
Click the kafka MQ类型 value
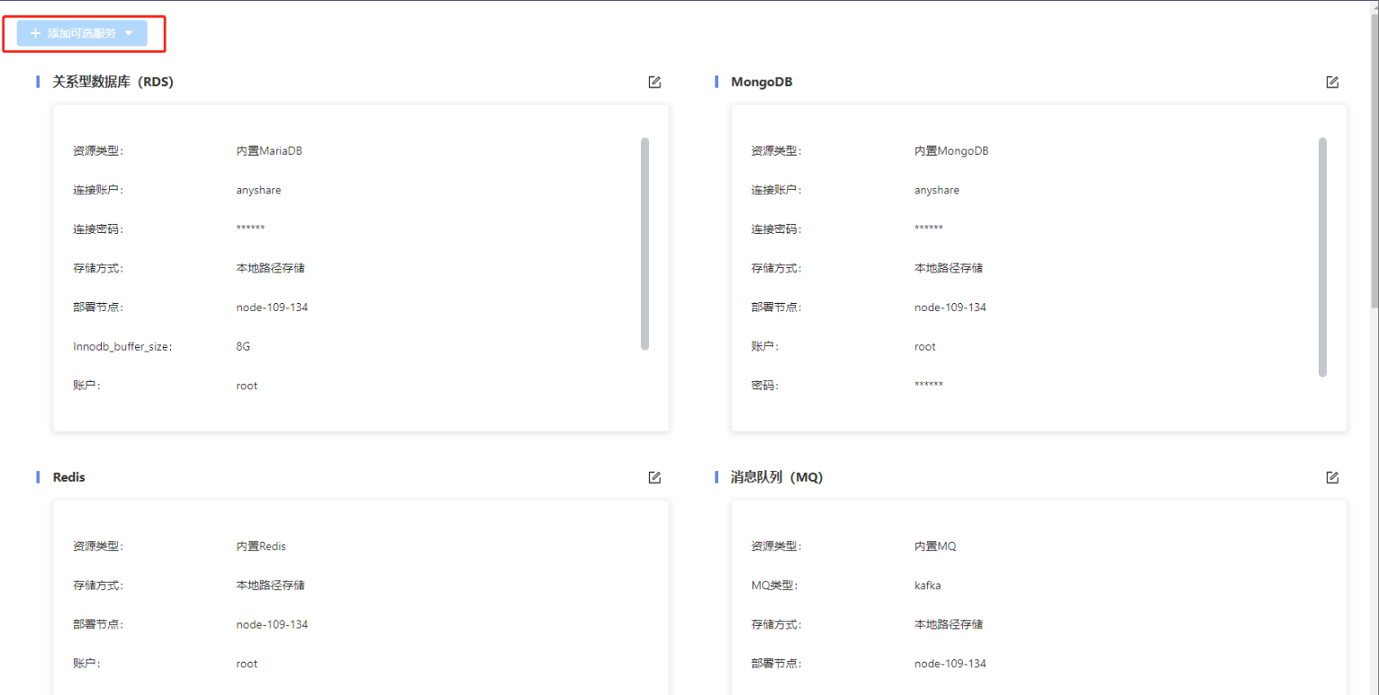928,585
